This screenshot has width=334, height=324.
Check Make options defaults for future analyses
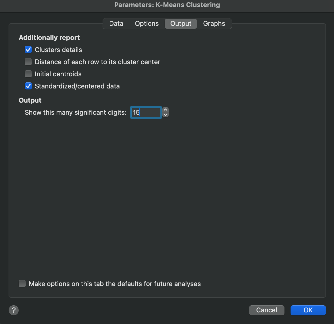[22, 284]
